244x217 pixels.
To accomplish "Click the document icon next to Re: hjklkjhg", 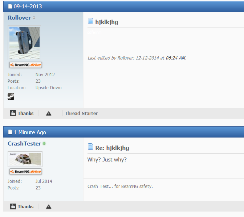I will tap(90, 147).
